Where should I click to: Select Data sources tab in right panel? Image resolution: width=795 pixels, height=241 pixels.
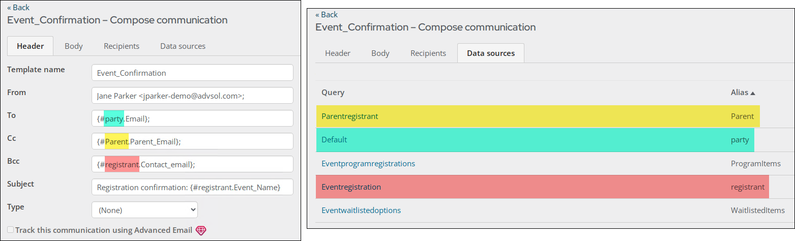[491, 53]
